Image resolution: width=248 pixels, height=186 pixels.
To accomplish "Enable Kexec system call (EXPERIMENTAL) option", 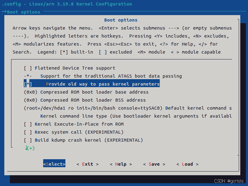I will click(74, 132).
